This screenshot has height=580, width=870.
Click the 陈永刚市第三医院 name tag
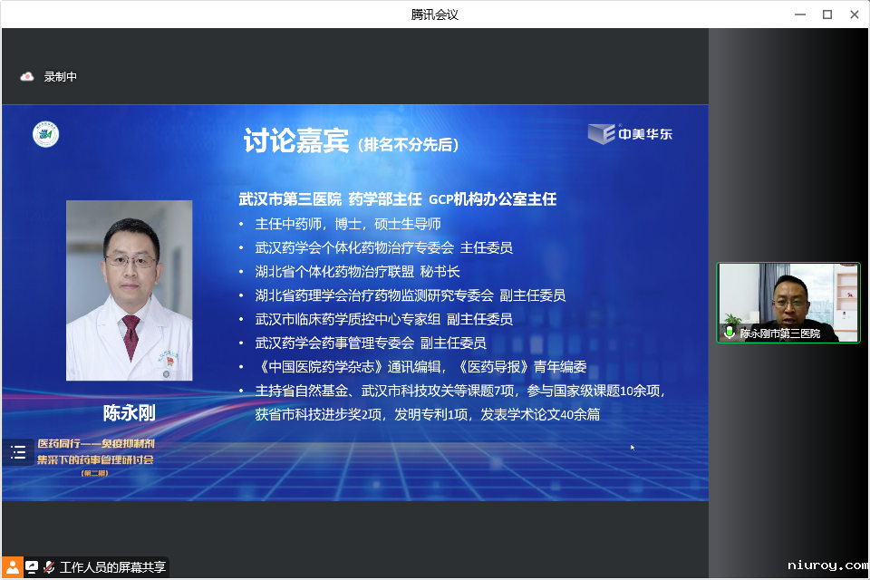(779, 333)
